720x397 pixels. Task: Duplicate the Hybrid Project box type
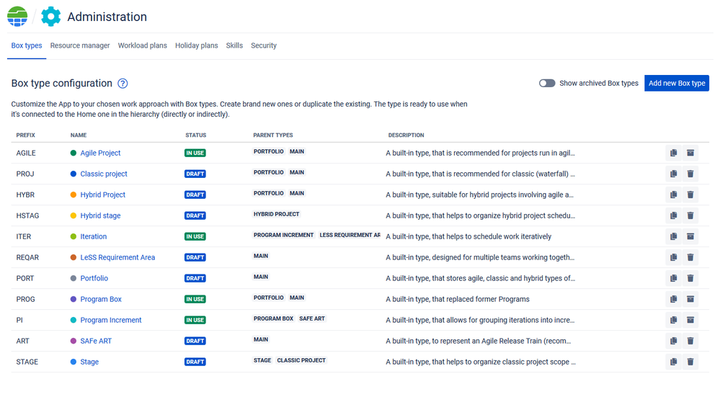(x=673, y=195)
